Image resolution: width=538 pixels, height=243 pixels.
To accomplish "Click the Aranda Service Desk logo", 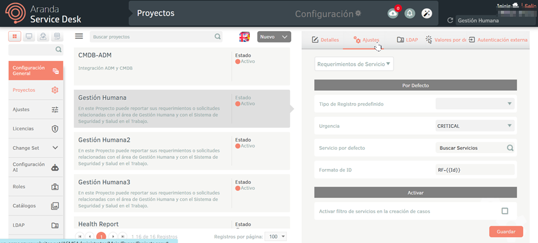I will tap(43, 14).
